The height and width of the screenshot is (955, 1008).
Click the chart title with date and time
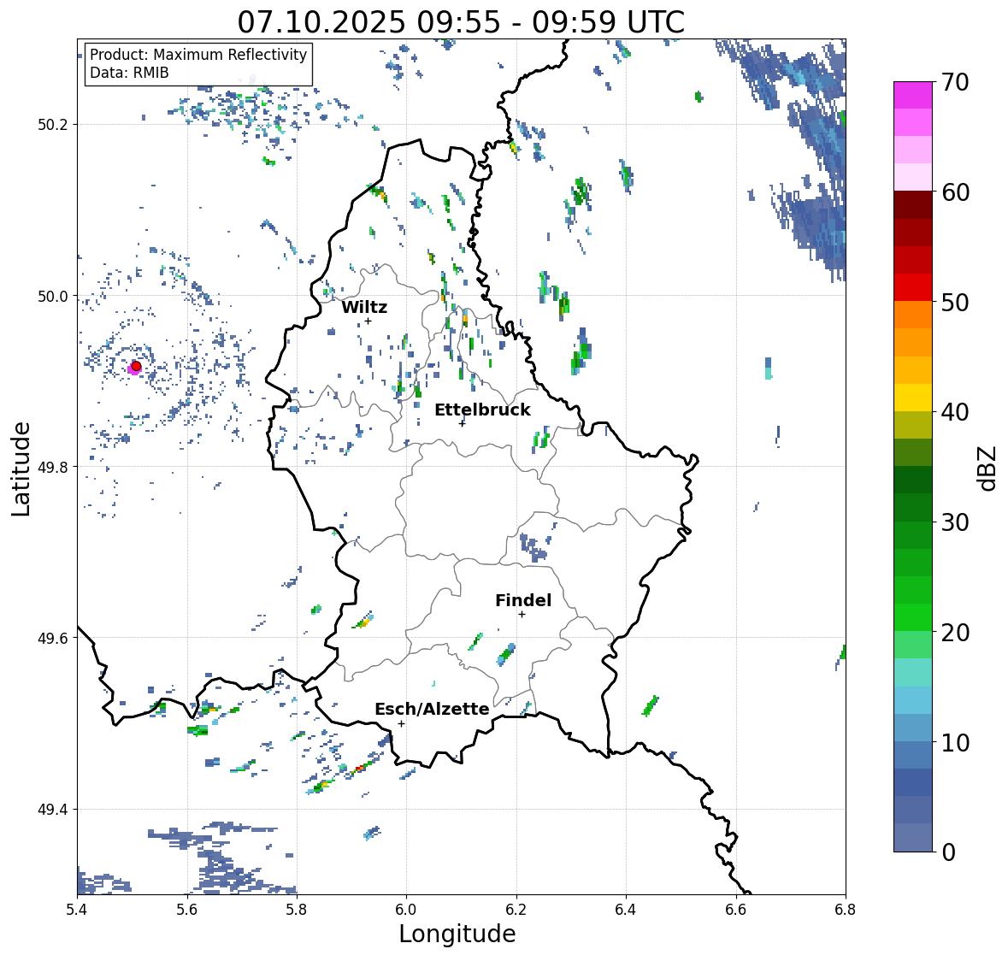pos(461,22)
